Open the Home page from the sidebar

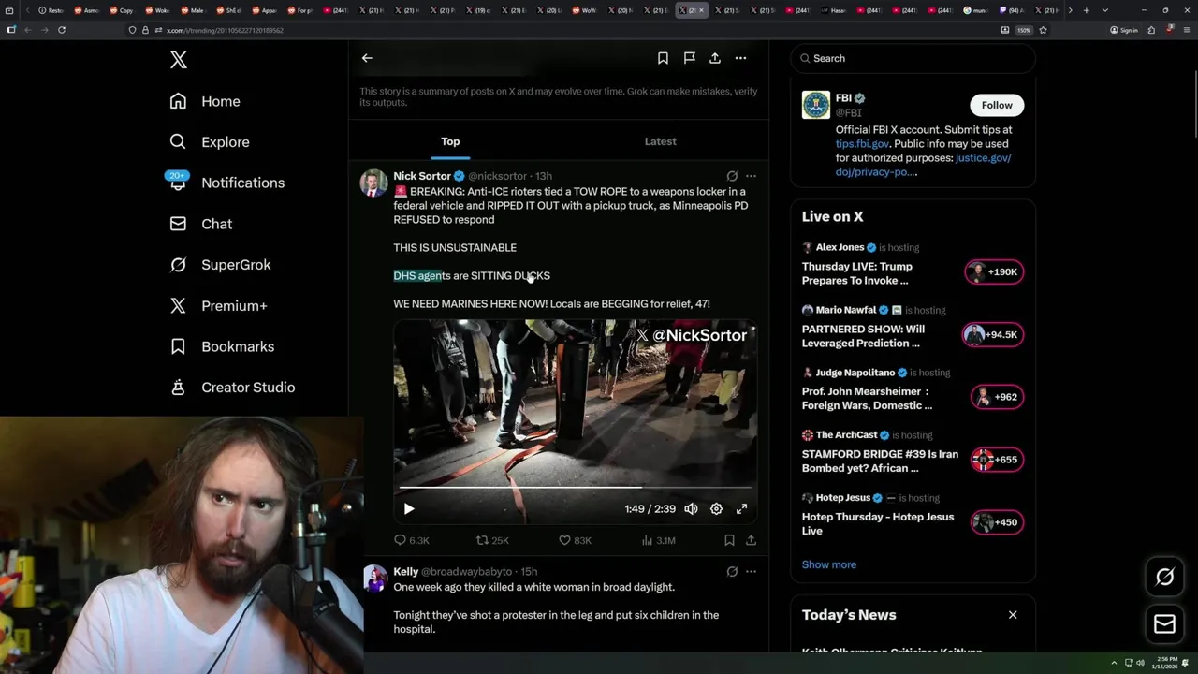pyautogui.click(x=205, y=101)
